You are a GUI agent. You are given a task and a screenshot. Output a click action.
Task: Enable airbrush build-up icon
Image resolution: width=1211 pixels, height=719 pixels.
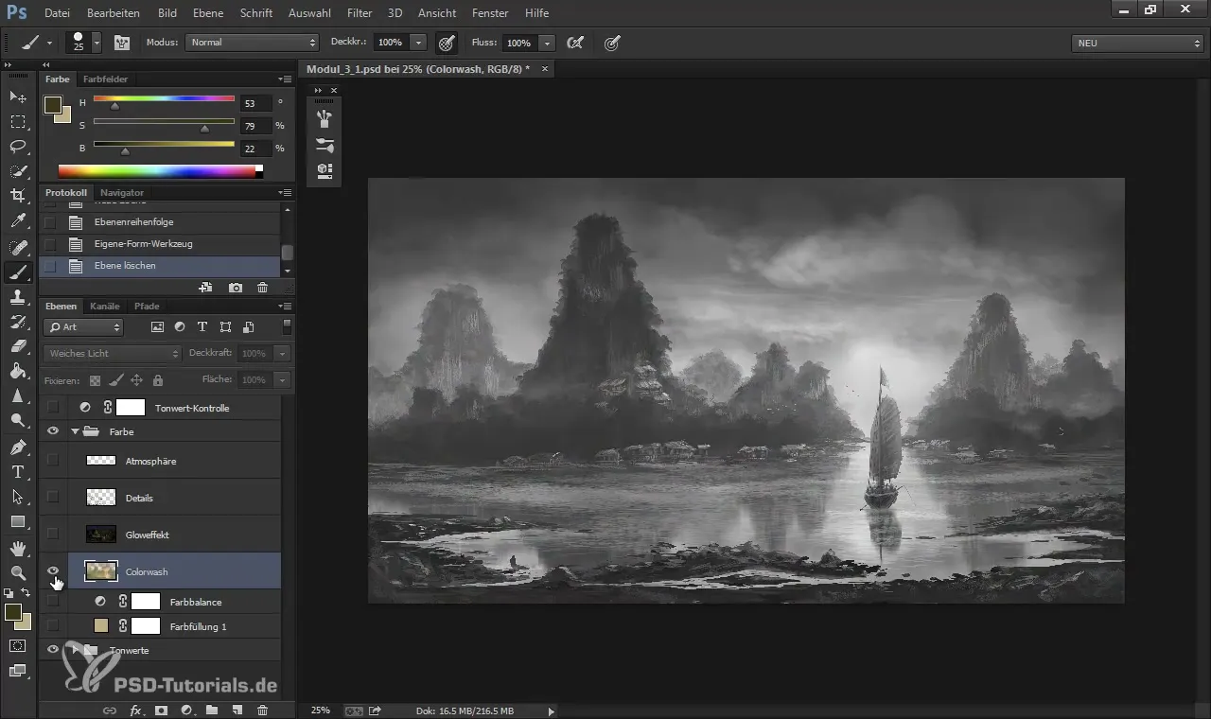[574, 43]
